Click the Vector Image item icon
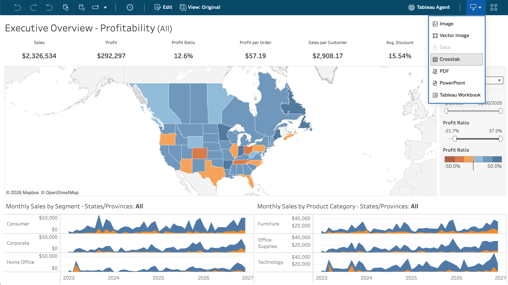 [x=435, y=36]
